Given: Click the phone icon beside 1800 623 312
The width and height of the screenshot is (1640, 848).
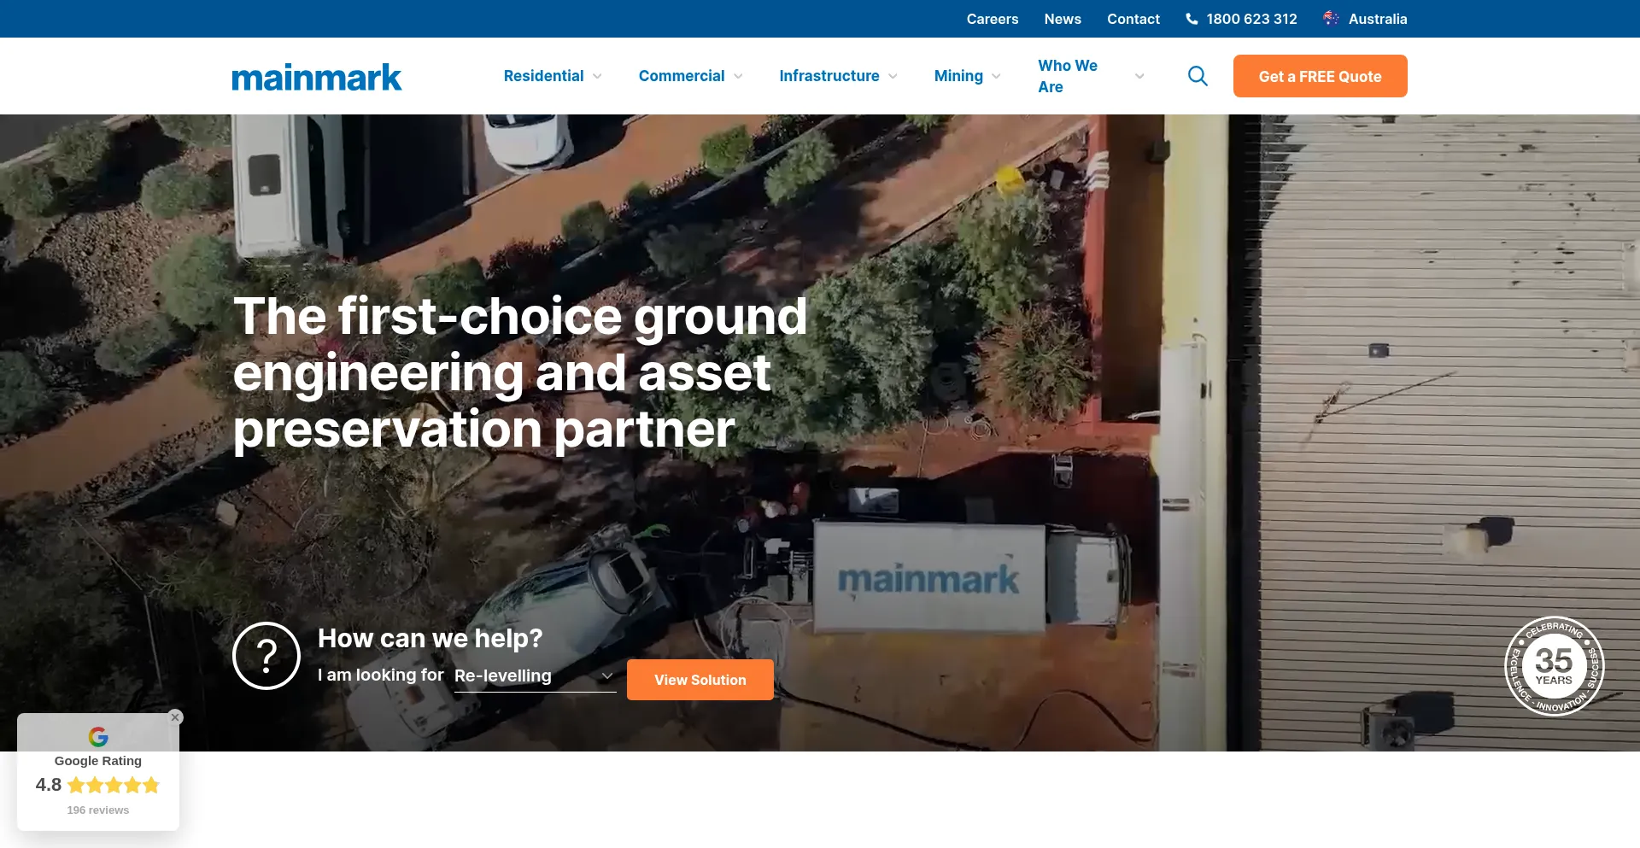Looking at the screenshot, I should pyautogui.click(x=1192, y=19).
